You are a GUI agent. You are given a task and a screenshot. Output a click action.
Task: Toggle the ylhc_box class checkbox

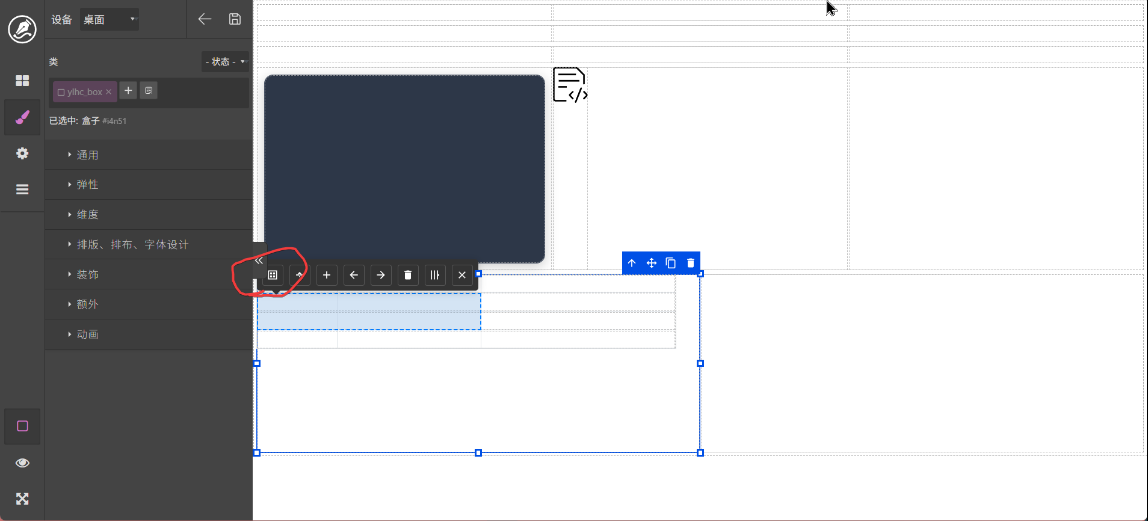point(61,92)
